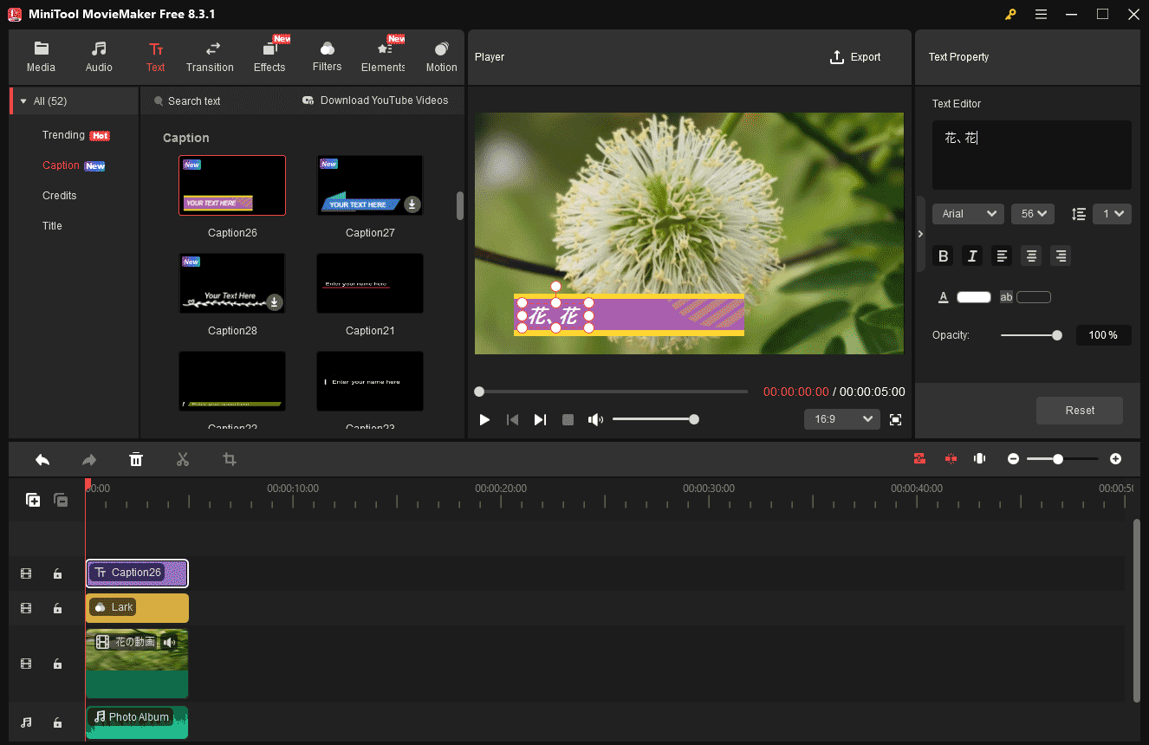The height and width of the screenshot is (745, 1149).
Task: Download the Caption27 template
Action: pos(412,204)
